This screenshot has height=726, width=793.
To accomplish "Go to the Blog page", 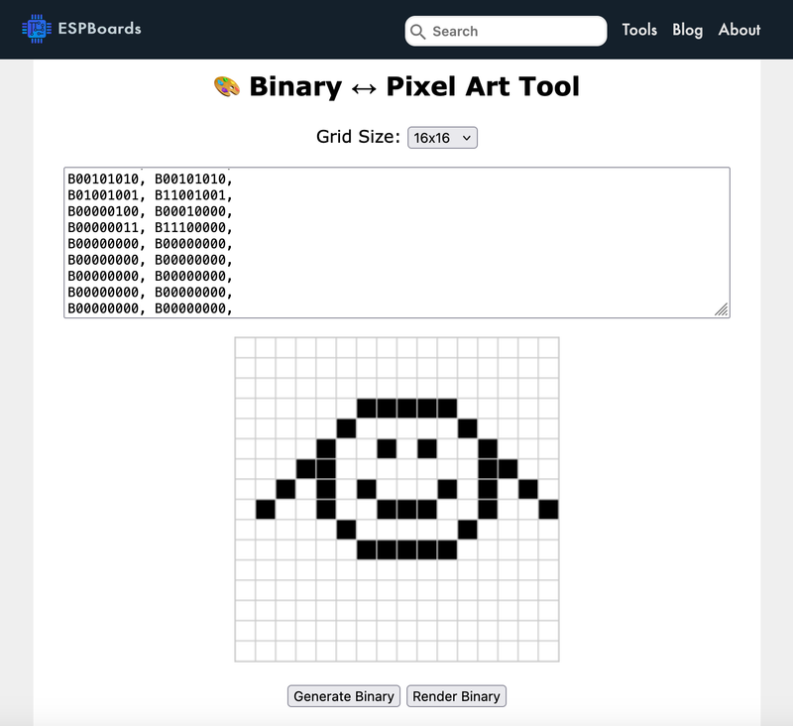I will click(687, 30).
